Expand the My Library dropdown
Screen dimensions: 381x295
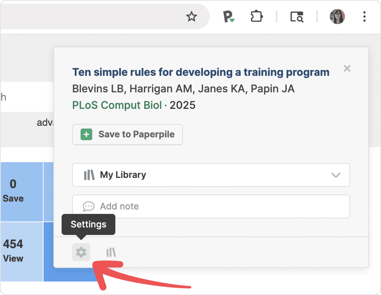211,175
